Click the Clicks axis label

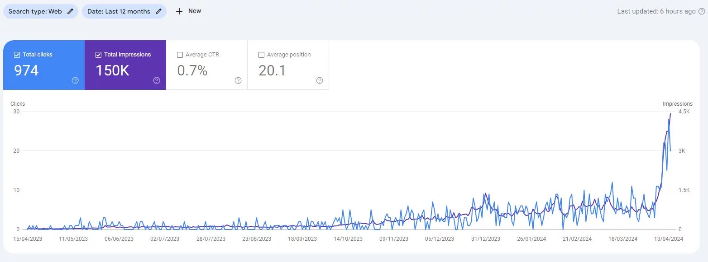point(18,104)
